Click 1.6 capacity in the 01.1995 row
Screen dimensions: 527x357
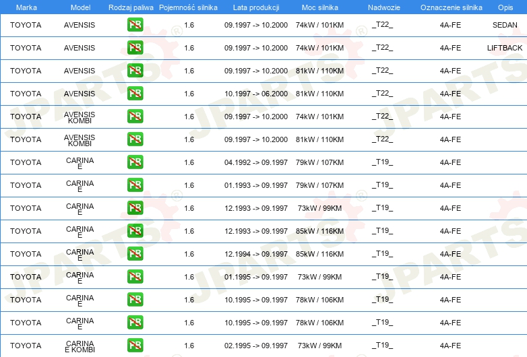pyautogui.click(x=189, y=277)
